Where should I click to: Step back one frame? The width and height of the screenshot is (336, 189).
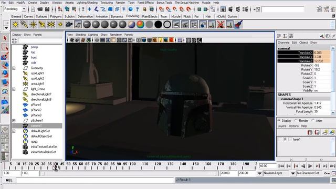289,166
